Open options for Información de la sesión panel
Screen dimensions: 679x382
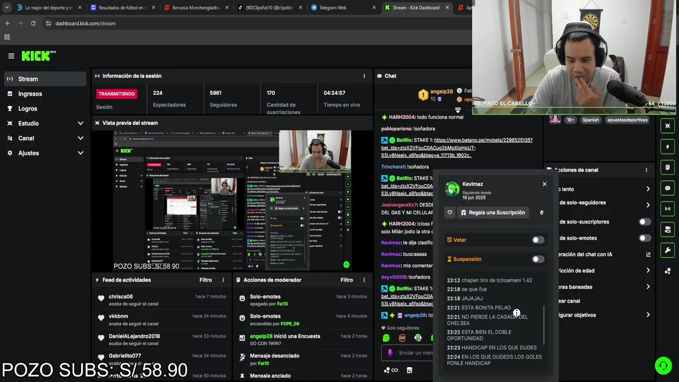click(364, 76)
